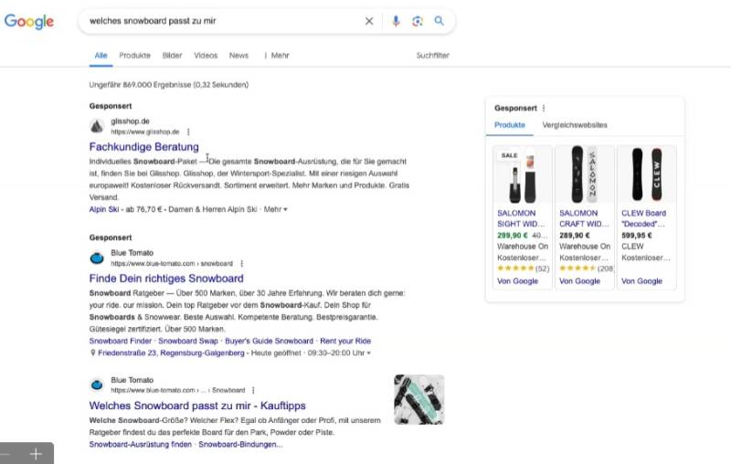Screen dimensions: 731x464
Task: Open Snowboard-Ausrüstung finden sitelink
Action: [141, 445]
